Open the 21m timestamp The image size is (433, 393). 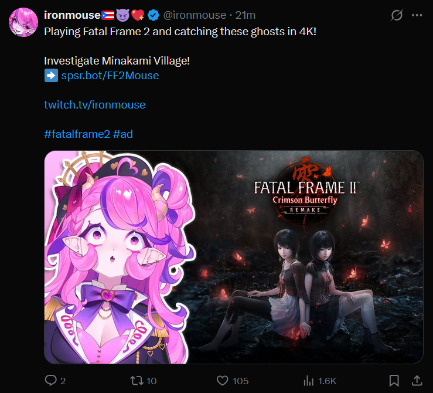pyautogui.click(x=246, y=15)
